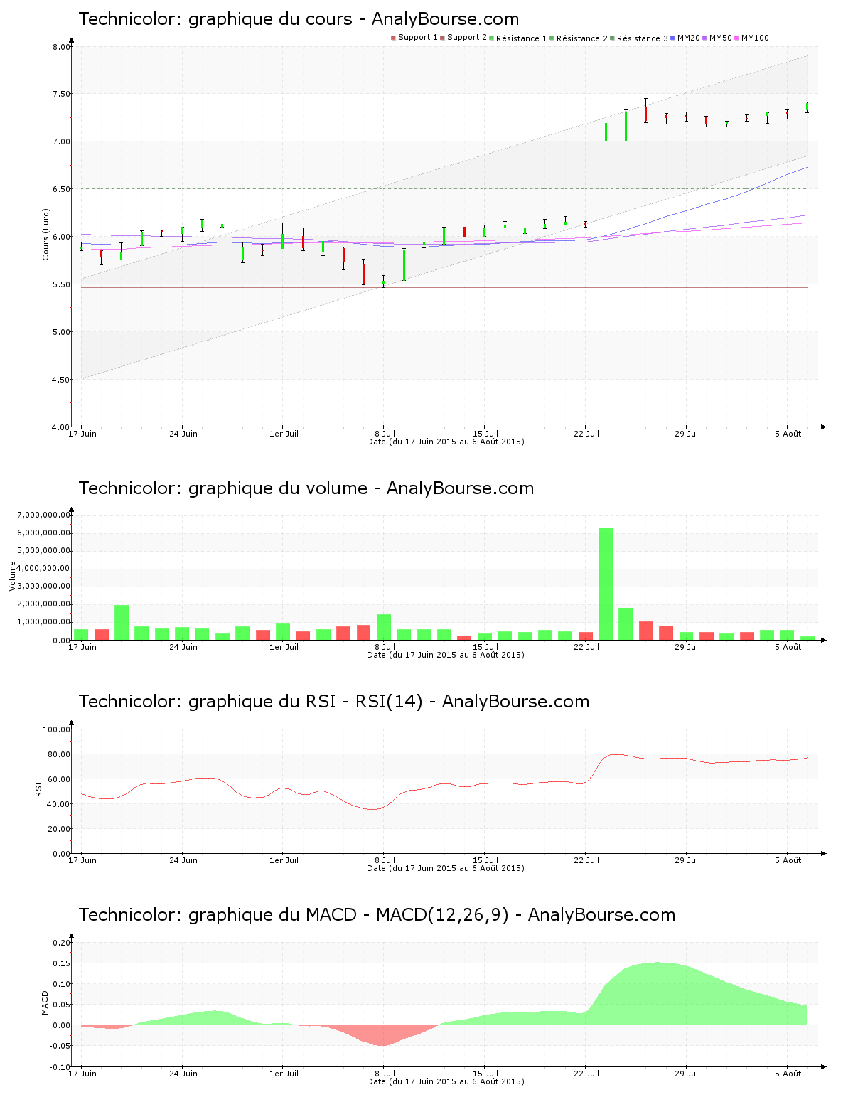Click the MM20 blue legend swatch

tap(672, 38)
